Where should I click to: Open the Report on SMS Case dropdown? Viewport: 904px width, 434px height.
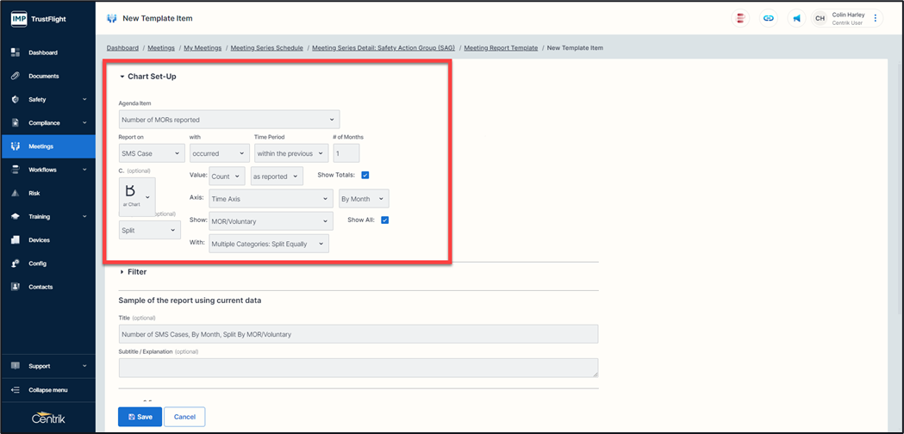pyautogui.click(x=152, y=153)
